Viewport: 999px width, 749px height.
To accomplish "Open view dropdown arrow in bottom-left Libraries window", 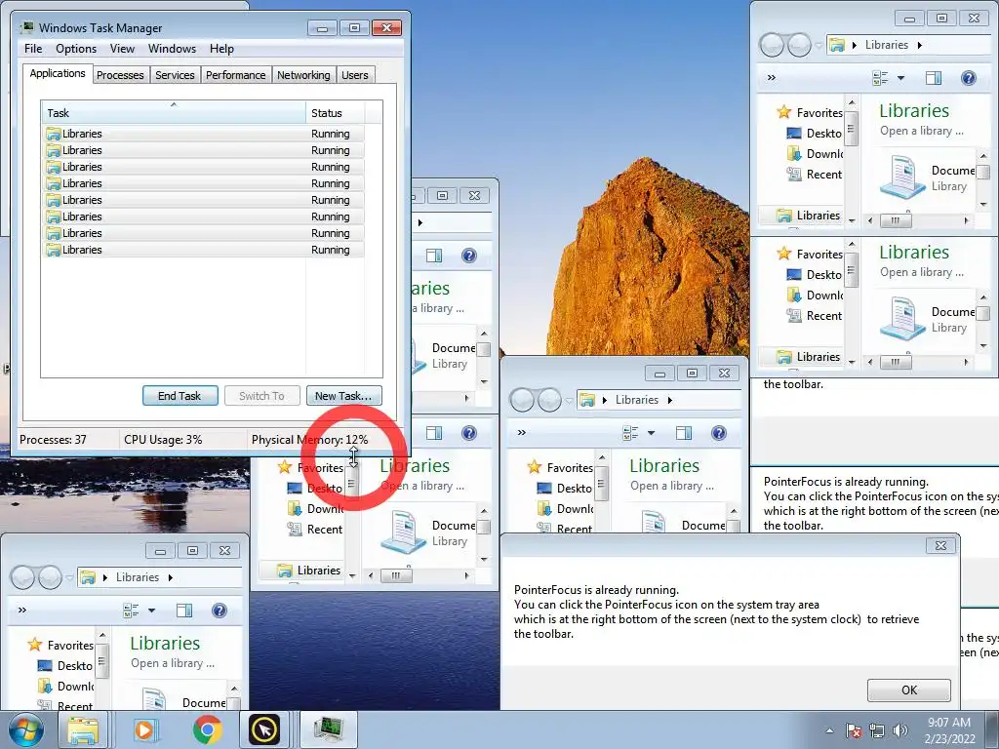I will pyautogui.click(x=151, y=611).
